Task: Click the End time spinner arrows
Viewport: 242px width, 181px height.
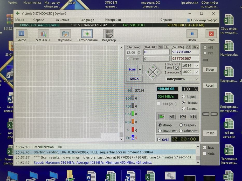Action: [139, 52]
